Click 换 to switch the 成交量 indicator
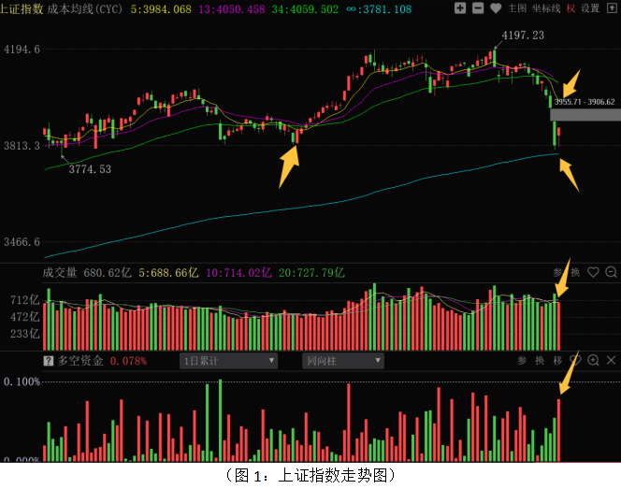Screen dimensions: 621x489 576,272
